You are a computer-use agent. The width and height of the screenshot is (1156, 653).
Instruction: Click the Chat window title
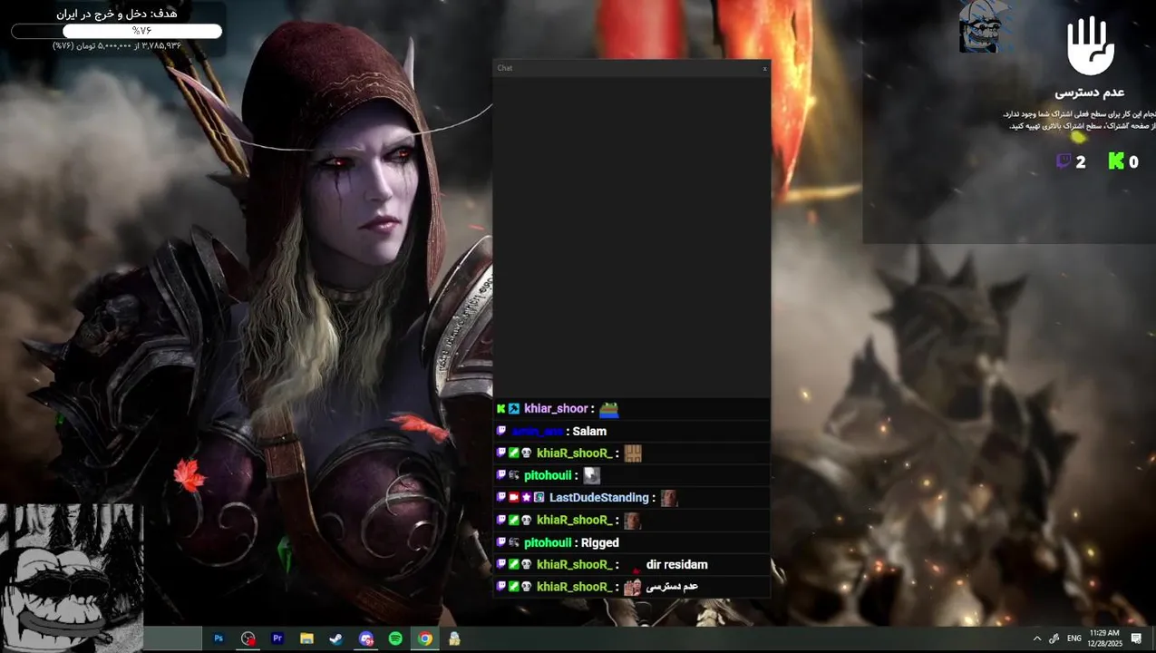(x=504, y=68)
